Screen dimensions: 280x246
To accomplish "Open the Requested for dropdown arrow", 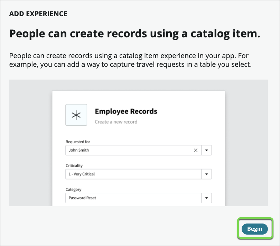I will [206, 150].
